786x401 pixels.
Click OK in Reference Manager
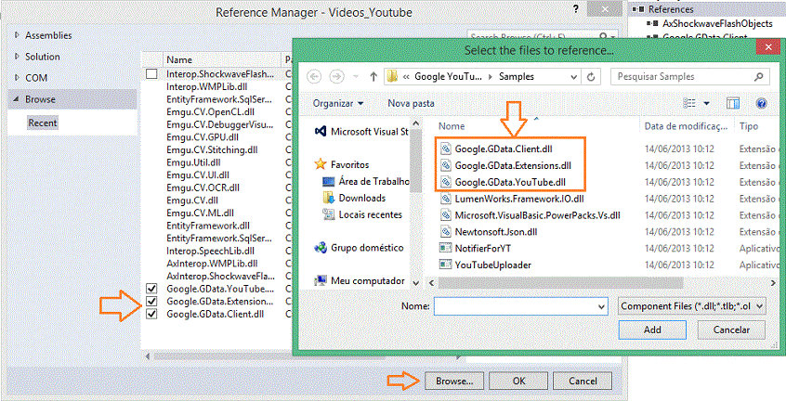[x=518, y=381]
